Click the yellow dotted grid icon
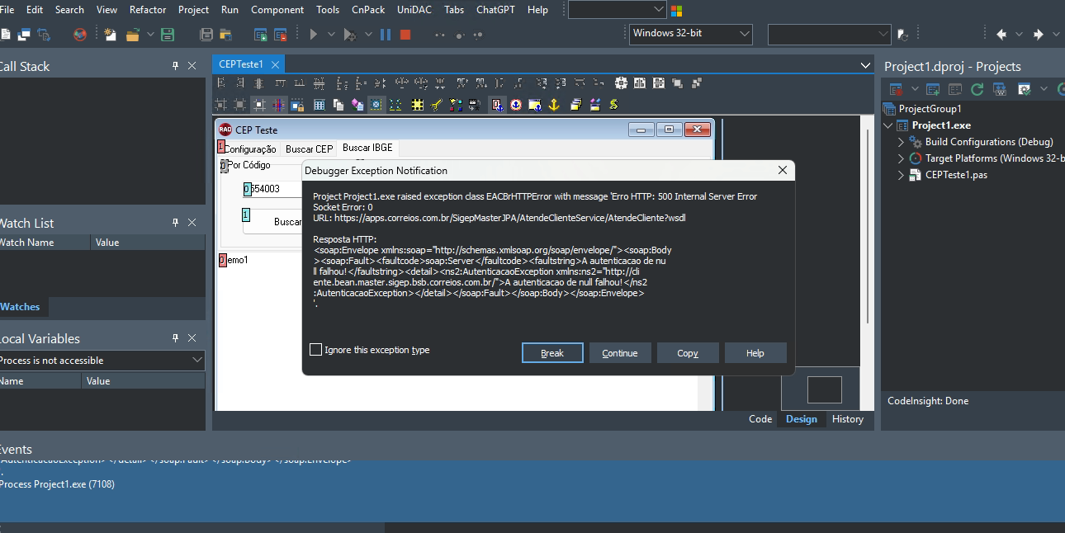This screenshot has width=1065, height=533. [x=418, y=105]
